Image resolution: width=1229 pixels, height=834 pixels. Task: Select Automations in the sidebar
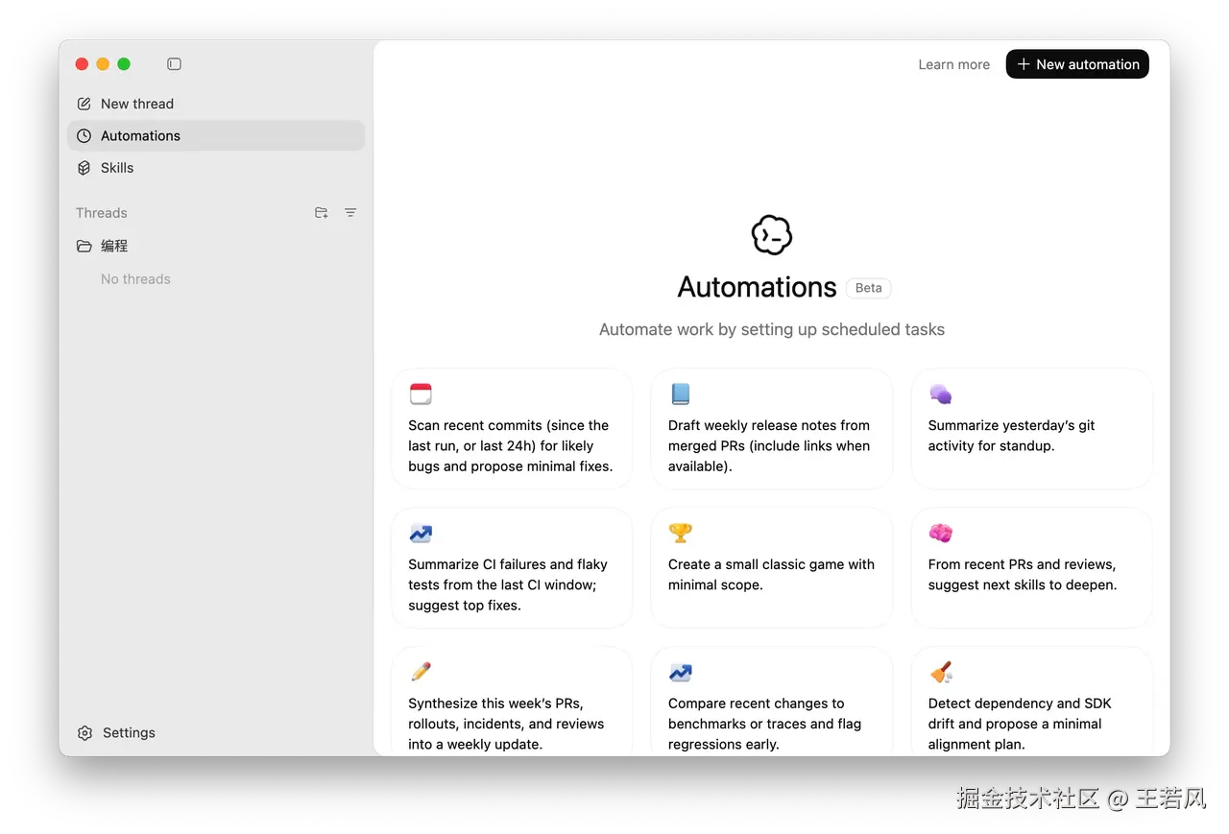[216, 135]
